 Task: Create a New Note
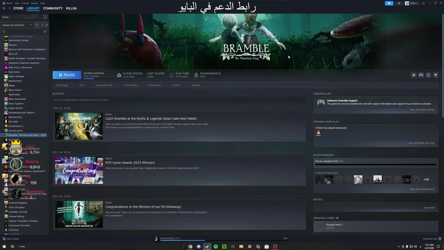point(429,208)
